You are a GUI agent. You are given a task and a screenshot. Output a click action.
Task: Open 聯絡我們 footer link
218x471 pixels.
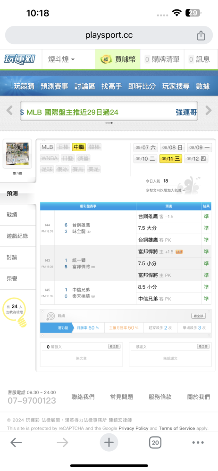[83, 397]
